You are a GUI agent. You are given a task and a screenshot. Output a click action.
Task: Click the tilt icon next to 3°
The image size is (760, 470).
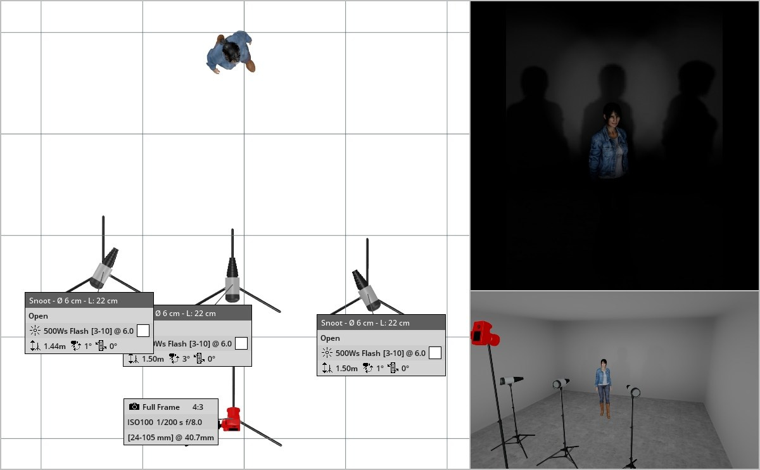pos(174,359)
